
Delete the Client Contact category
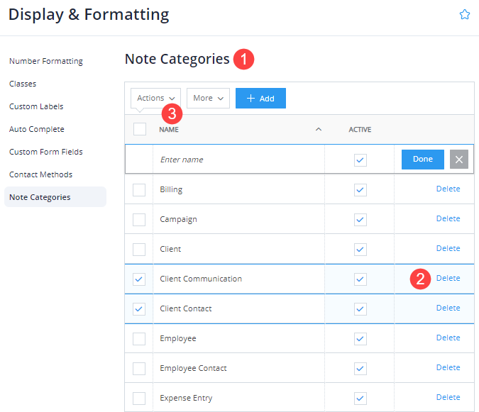point(448,308)
